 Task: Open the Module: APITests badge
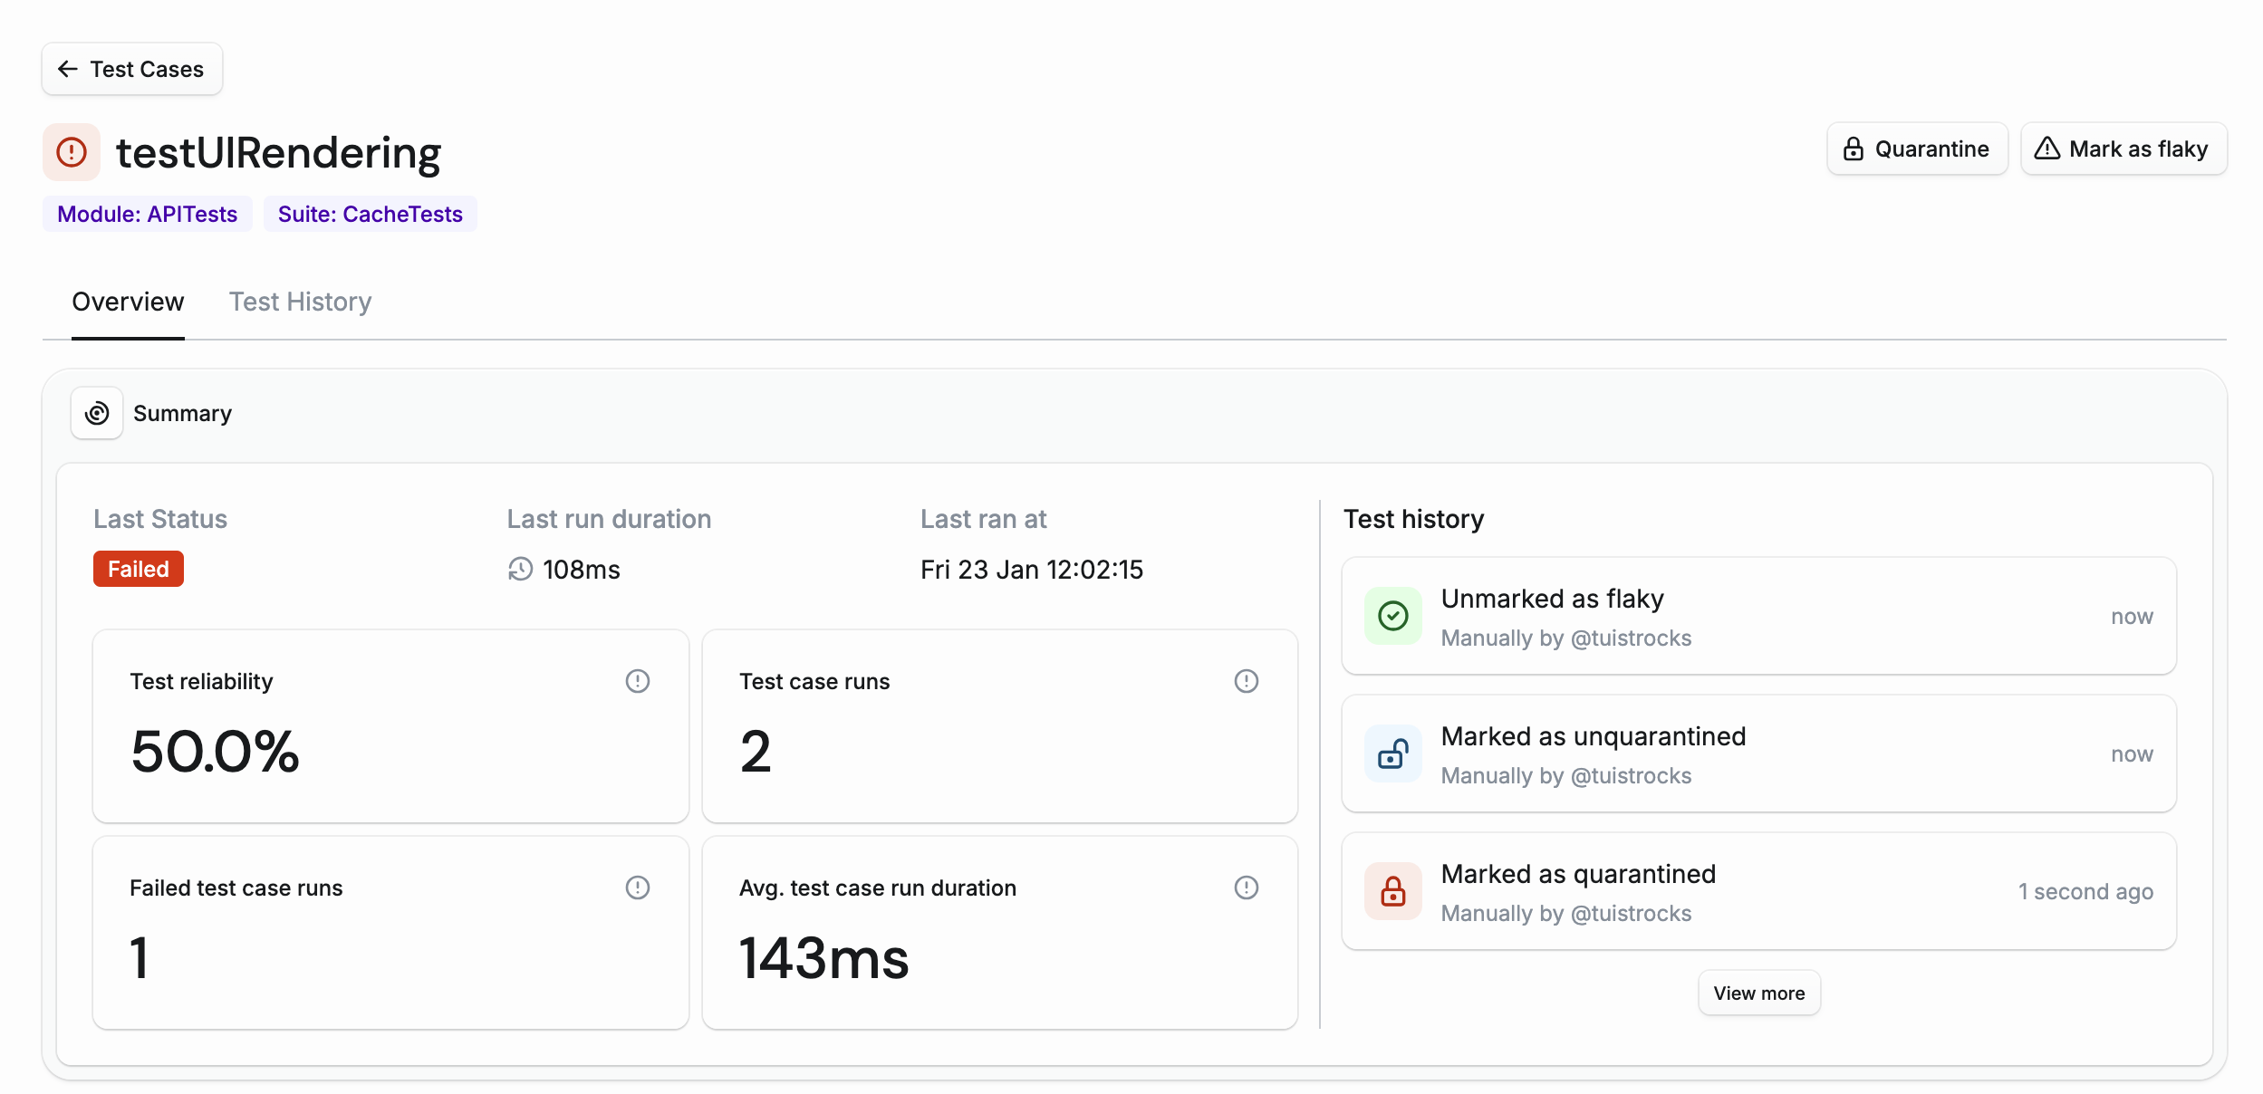[147, 214]
